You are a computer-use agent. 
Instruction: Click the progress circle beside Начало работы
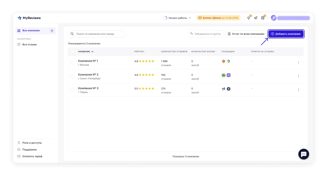coord(165,18)
